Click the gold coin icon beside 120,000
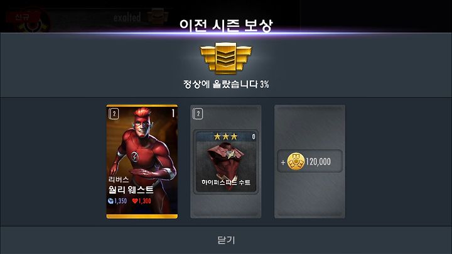452x254 pixels. [x=296, y=162]
